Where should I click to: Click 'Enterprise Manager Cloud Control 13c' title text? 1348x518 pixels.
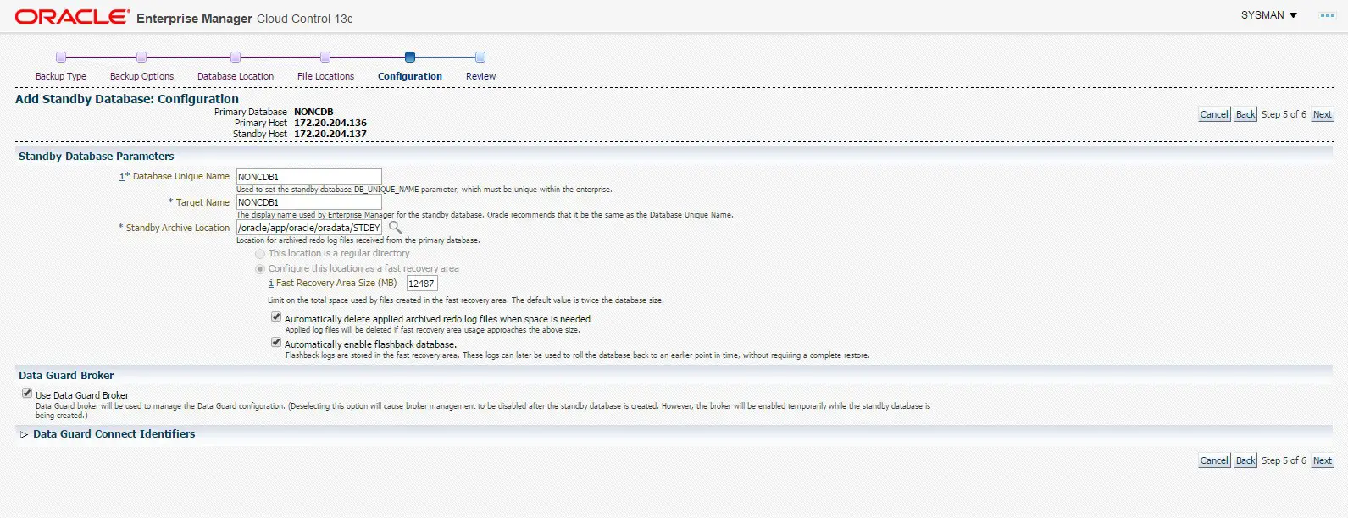[245, 19]
